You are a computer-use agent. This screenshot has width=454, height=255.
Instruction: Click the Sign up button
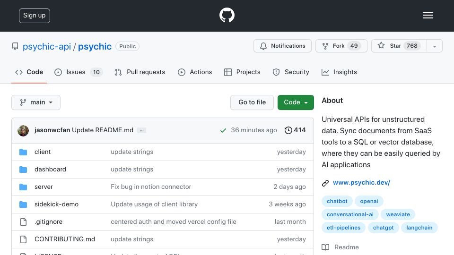click(35, 16)
